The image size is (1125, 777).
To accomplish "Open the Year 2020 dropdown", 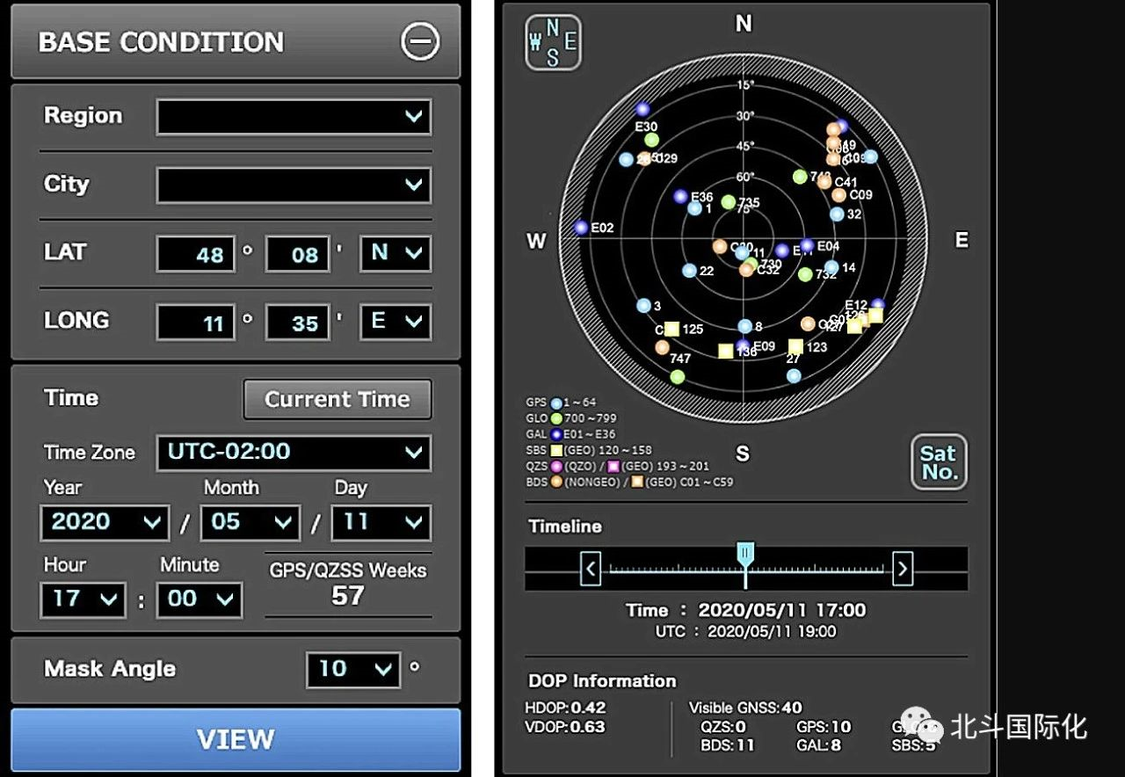I will pos(104,523).
